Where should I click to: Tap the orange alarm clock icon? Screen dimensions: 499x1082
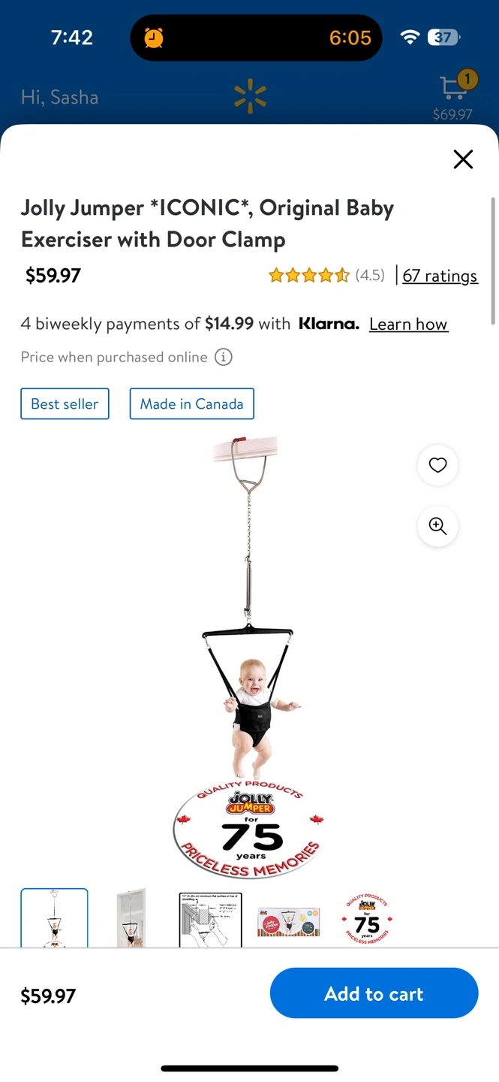(x=154, y=38)
